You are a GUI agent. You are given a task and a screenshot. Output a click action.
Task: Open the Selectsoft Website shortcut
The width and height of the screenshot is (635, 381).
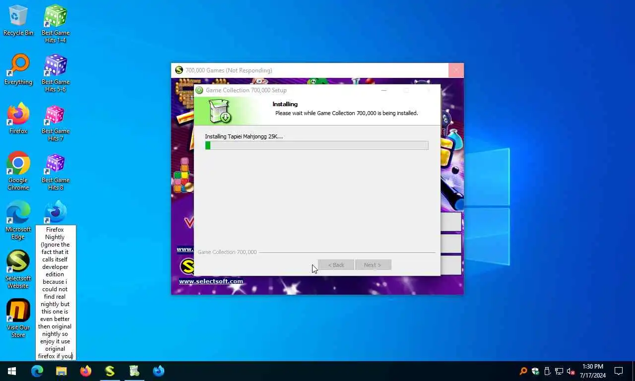click(18, 269)
